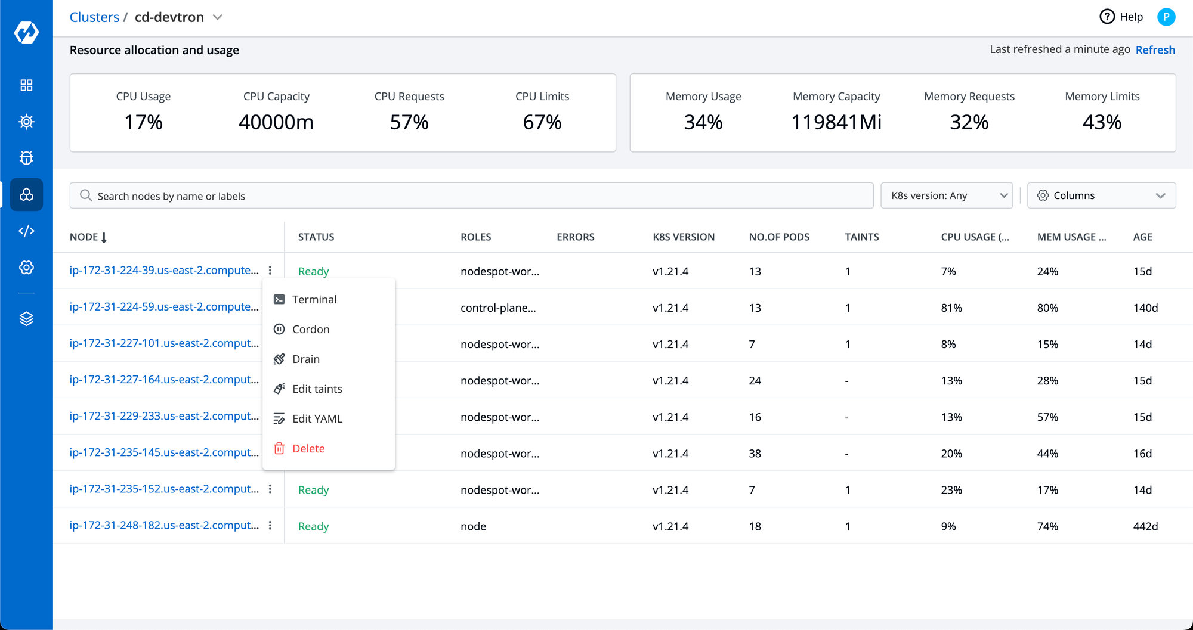Open the settings gear sidebar icon
Image resolution: width=1193 pixels, height=630 pixels.
click(26, 267)
